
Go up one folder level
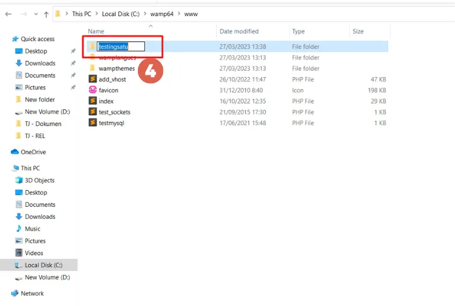[46, 14]
